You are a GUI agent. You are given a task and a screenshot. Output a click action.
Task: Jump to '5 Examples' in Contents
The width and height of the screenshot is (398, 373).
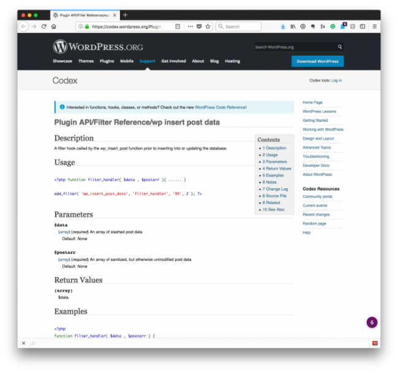tap(273, 175)
